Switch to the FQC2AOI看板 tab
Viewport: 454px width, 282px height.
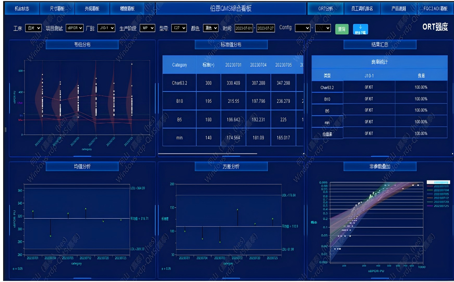(435, 9)
